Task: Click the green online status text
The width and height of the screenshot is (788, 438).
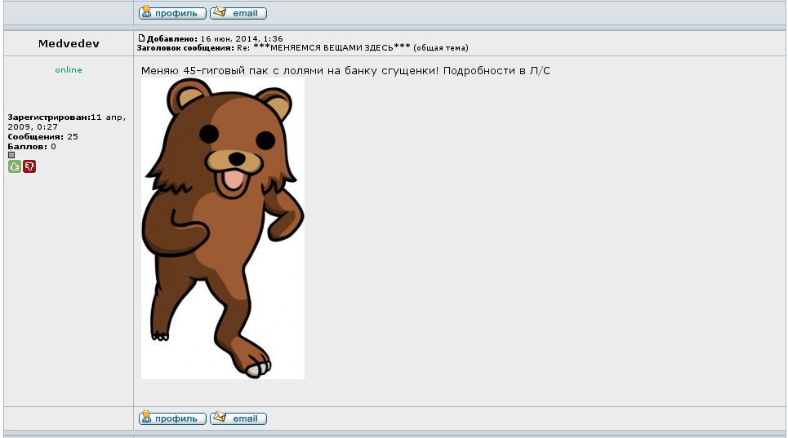Action: point(69,70)
